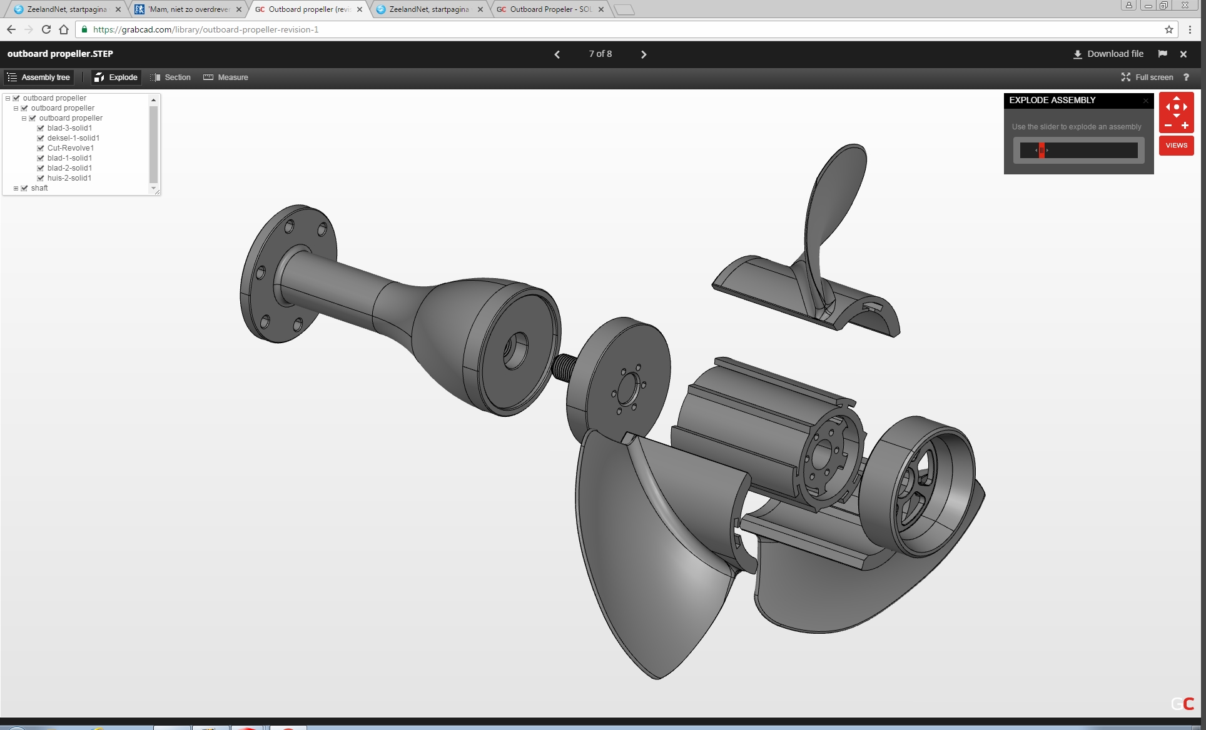Bookmark page with the star icon
1206x730 pixels.
[1168, 29]
